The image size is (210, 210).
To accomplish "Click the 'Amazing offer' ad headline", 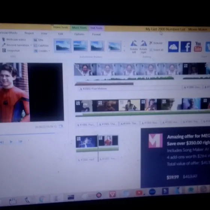I will click(x=189, y=136).
